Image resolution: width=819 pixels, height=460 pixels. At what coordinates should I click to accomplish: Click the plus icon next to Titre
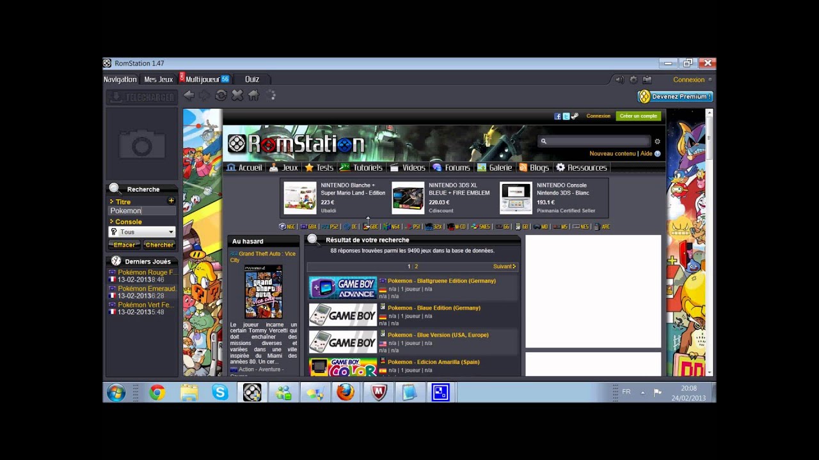171,201
